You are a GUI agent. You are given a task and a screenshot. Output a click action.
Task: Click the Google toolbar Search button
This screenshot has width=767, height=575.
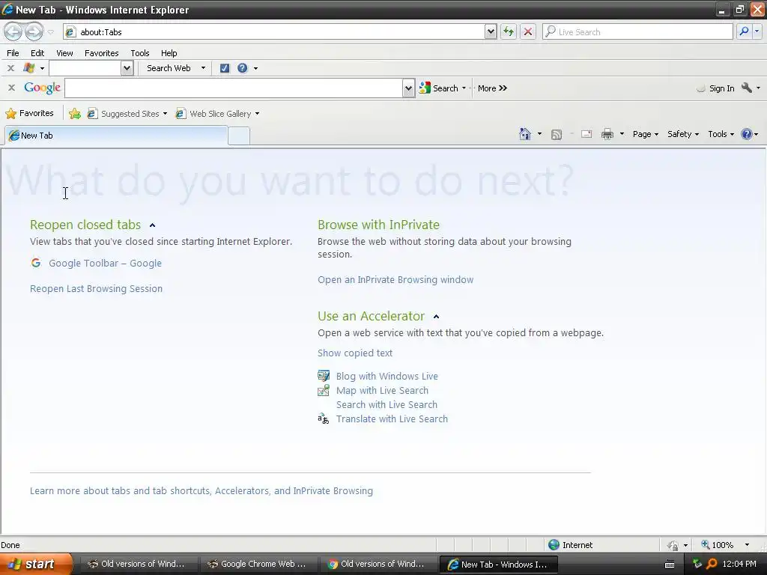pos(439,88)
